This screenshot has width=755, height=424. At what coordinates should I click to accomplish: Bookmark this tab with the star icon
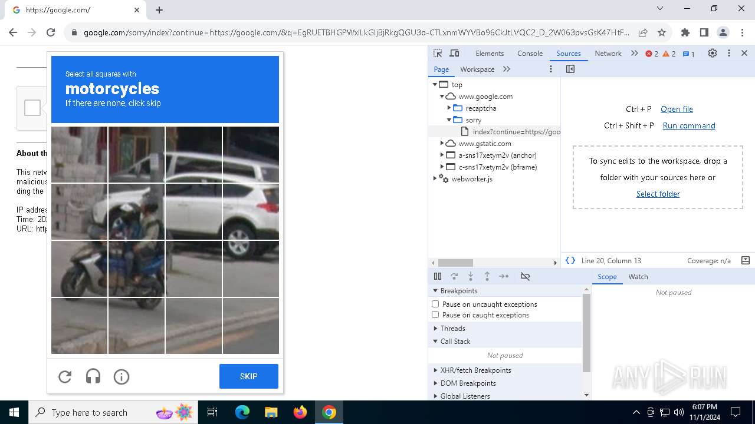point(662,32)
